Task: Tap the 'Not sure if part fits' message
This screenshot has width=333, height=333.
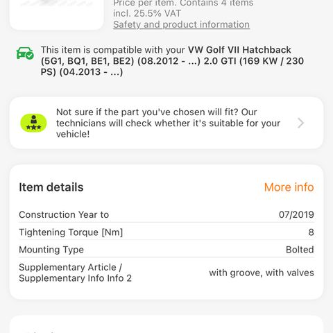Action: tap(168, 123)
